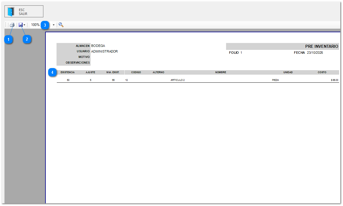
Task: Click the printer icon to print report
Action: [12, 25]
